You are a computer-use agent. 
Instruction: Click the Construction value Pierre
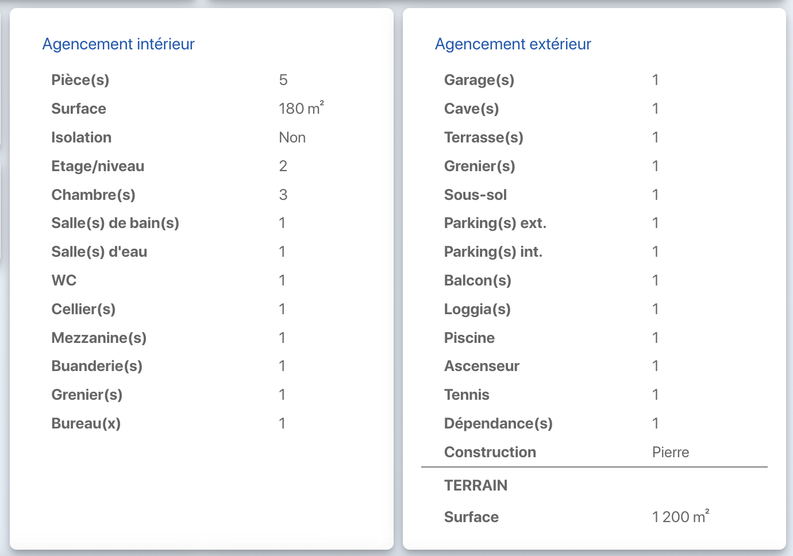[x=670, y=452]
